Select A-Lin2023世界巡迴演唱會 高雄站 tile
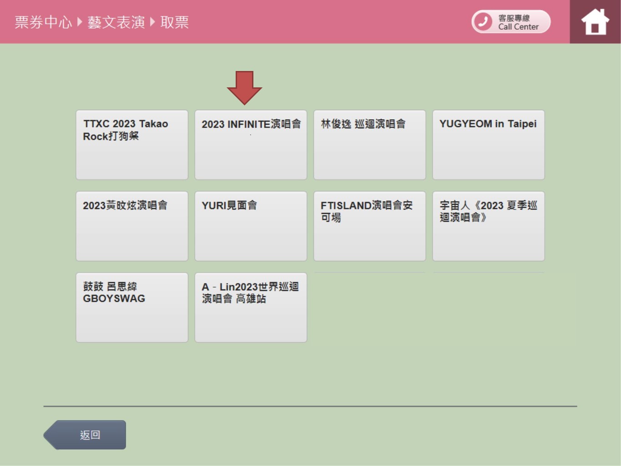 (x=251, y=308)
